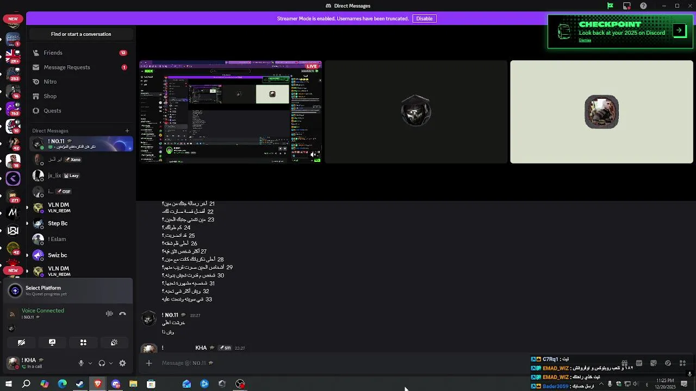This screenshot has width=696, height=391.
Task: Open the apps launcher in message bar
Action: pyautogui.click(x=683, y=363)
